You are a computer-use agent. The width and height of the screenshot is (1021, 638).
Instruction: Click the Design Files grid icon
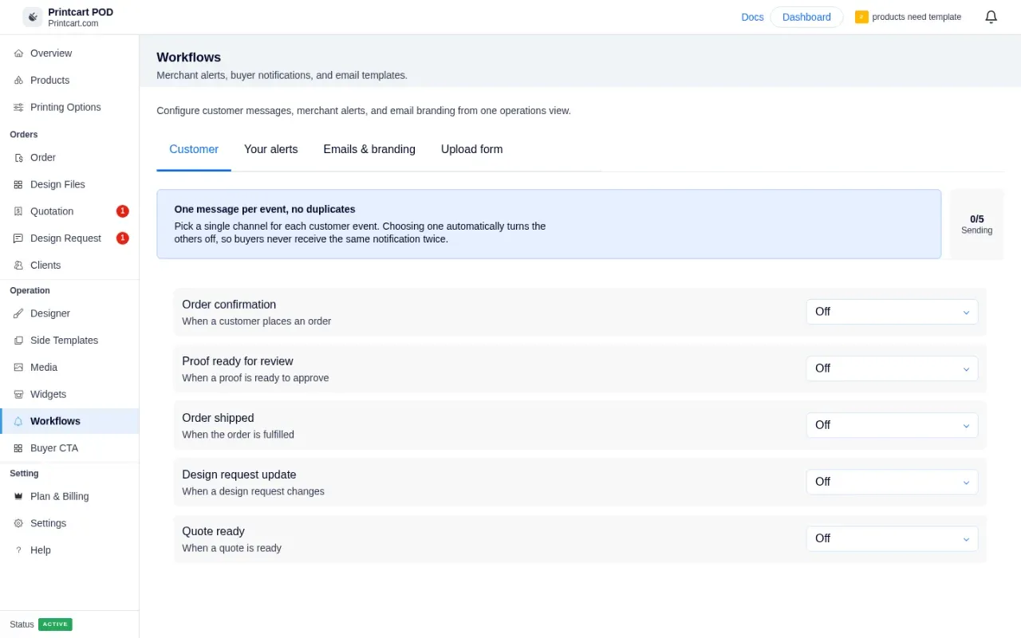(x=18, y=184)
